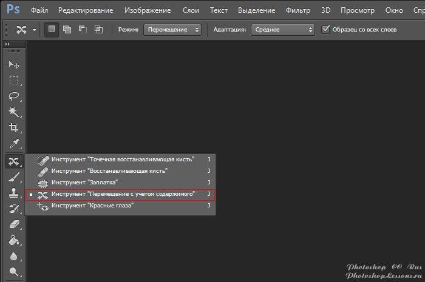The width and height of the screenshot is (425, 282).
Task: Select the Brush tool
Action: 13,176
